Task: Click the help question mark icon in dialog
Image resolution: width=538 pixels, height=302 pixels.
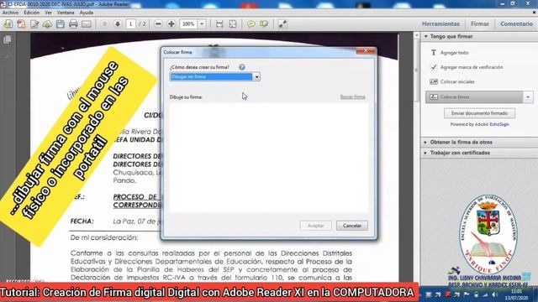Action: pos(242,67)
